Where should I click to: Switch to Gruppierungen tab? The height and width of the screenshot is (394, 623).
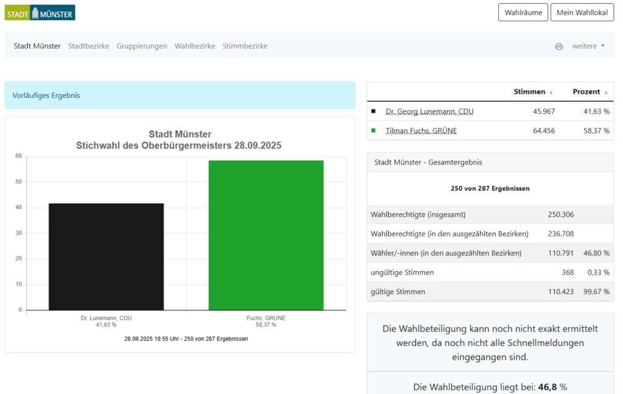point(142,46)
